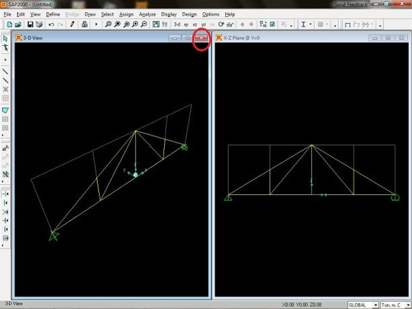Click the New Model icon
412x309 pixels.
(x=10, y=24)
